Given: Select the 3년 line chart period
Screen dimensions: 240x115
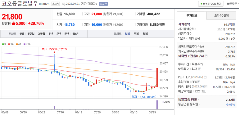Looking at the screenshot, I should tap(59, 34).
